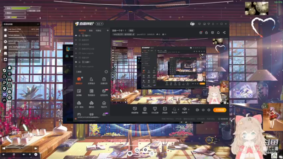Click the room number 2684828
Image resolution: width=283 pixels, height=159 pixels.
click(x=151, y=34)
